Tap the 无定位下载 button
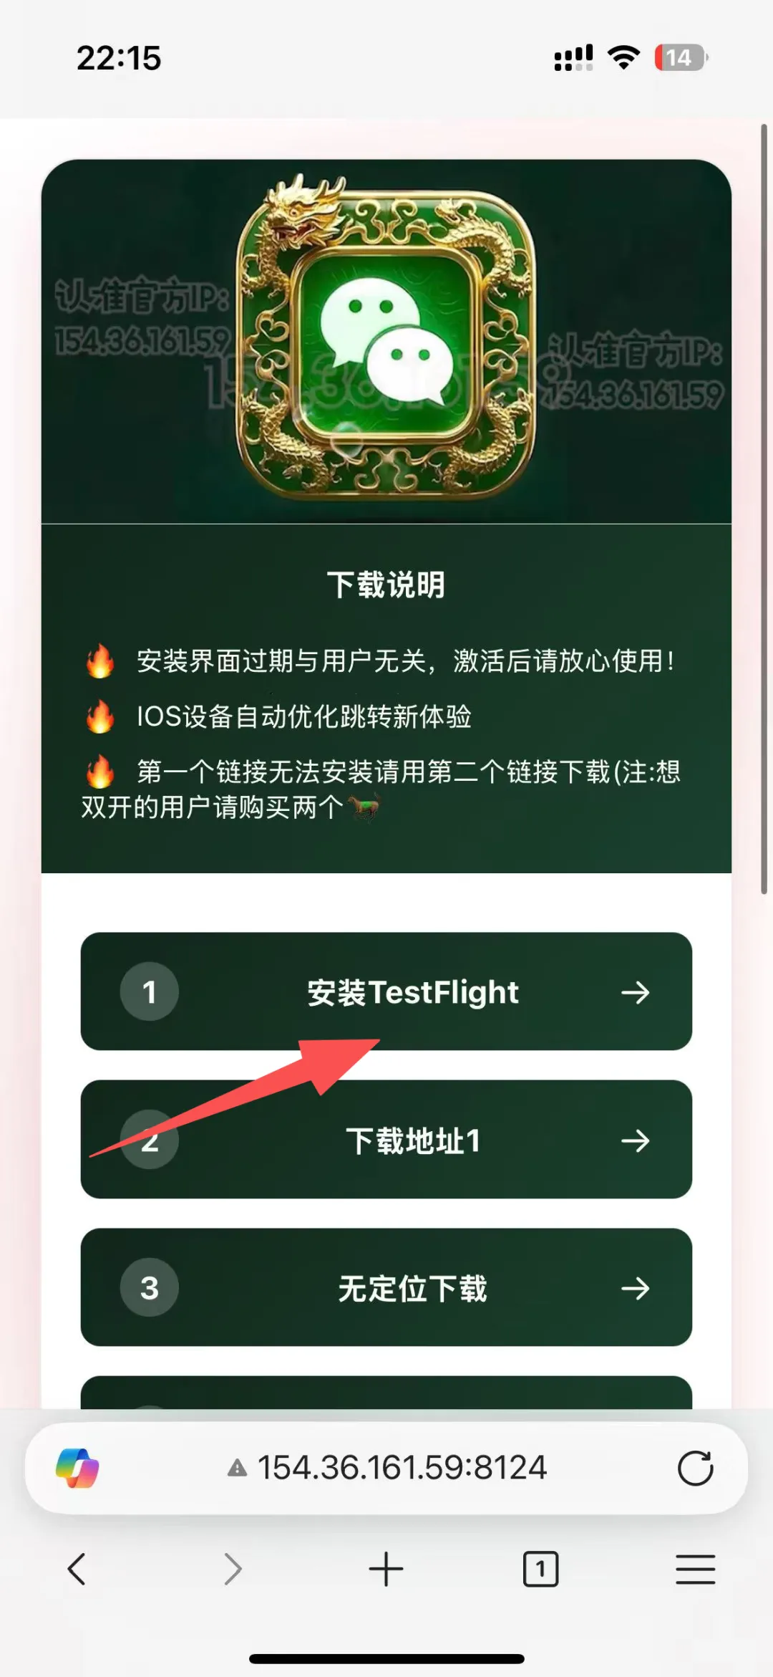The height and width of the screenshot is (1677, 773). coord(386,1287)
